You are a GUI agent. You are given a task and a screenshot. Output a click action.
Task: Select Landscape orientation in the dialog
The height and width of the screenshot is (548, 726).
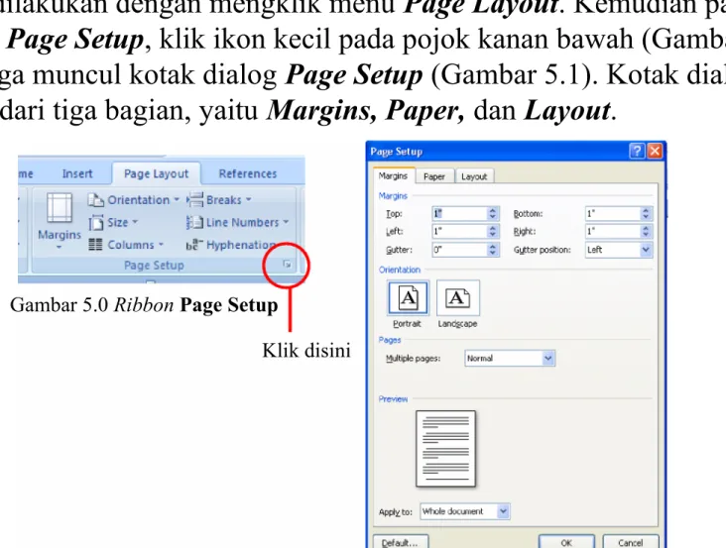point(457,298)
